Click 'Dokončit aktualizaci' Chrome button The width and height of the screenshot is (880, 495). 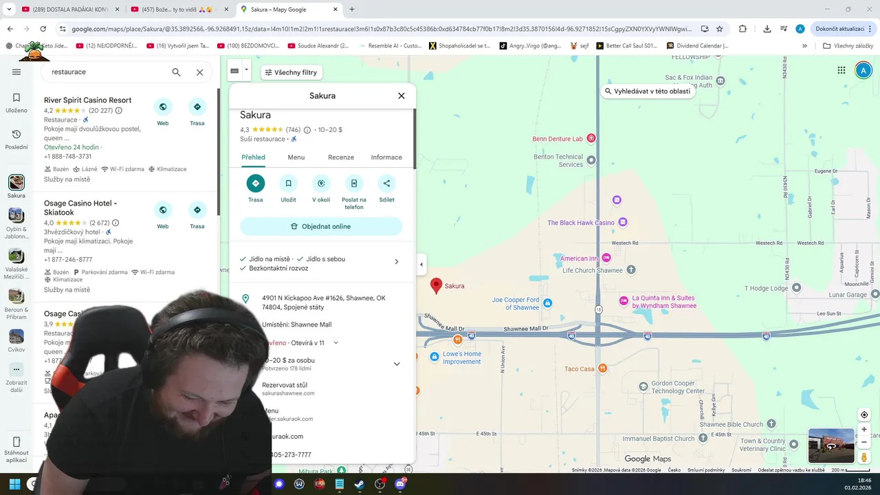[x=844, y=29]
